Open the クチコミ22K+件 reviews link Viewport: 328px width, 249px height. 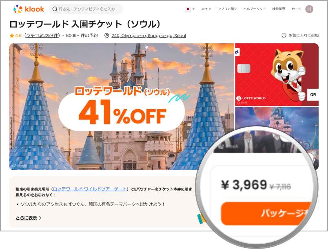point(42,36)
